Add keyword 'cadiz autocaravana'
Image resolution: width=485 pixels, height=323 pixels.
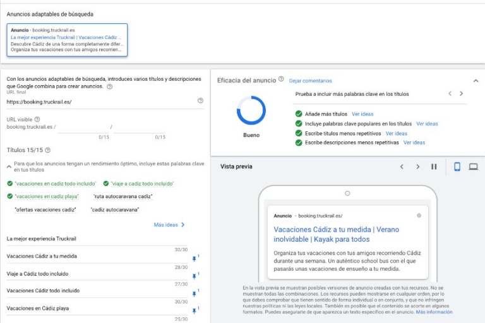tap(115, 209)
